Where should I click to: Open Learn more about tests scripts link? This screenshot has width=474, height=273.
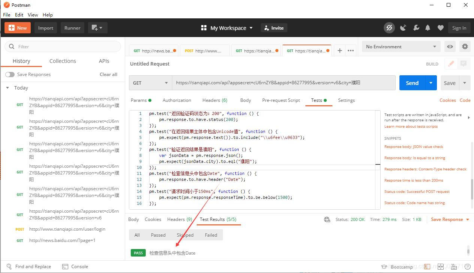click(x=411, y=127)
